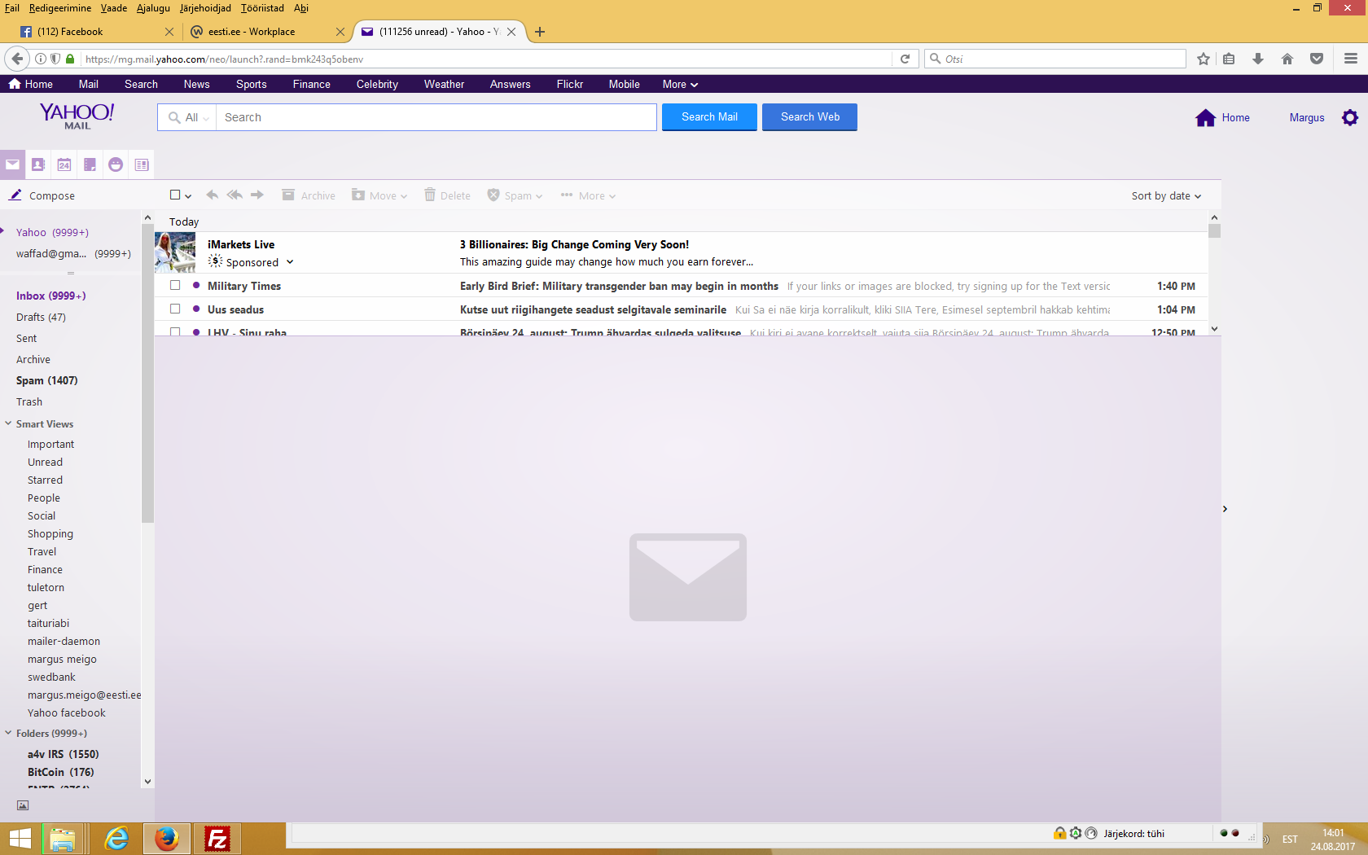Click the Search Mail button
This screenshot has height=855, width=1368.
click(709, 117)
